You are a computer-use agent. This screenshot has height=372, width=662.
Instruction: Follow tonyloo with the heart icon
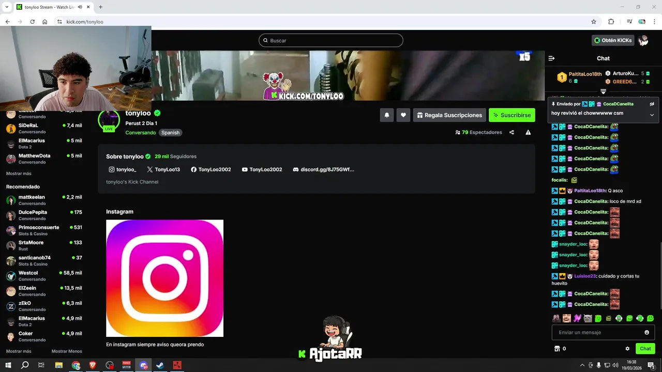[x=403, y=115]
